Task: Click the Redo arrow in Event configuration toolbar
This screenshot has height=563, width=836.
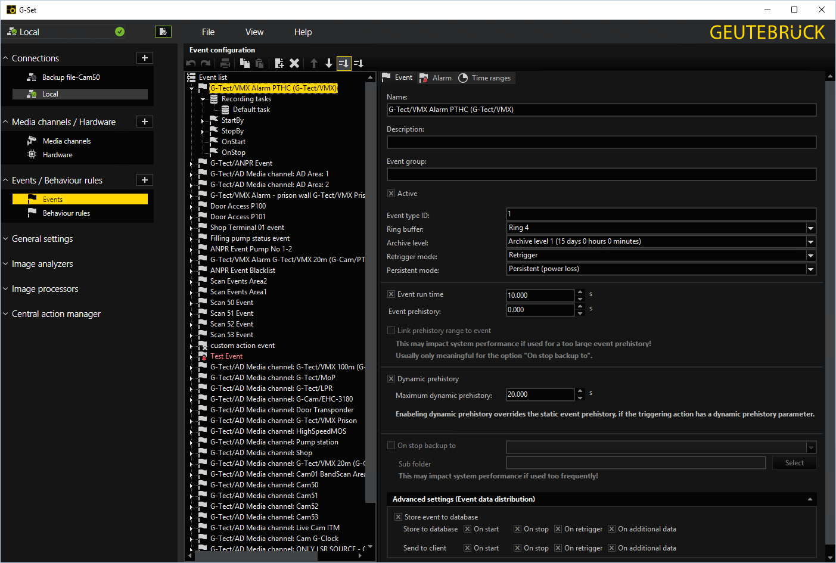Action: click(x=206, y=63)
